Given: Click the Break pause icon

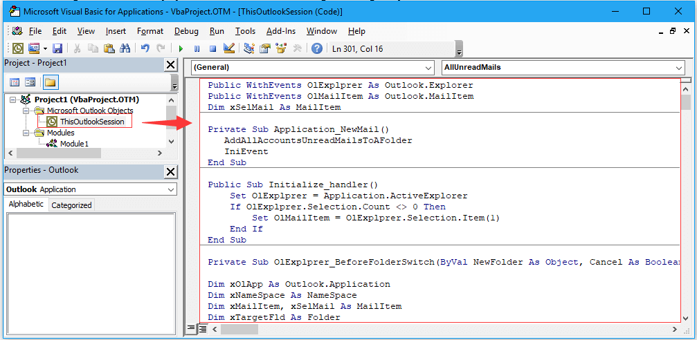Looking at the screenshot, I should tap(197, 48).
